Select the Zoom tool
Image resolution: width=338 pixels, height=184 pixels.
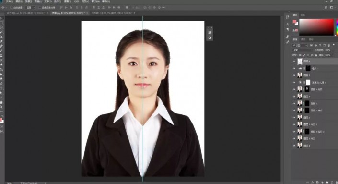(x=1, y=107)
